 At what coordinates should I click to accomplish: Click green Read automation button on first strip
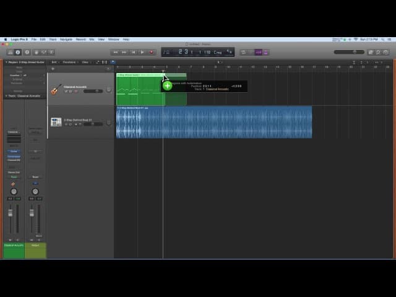pyautogui.click(x=14, y=177)
